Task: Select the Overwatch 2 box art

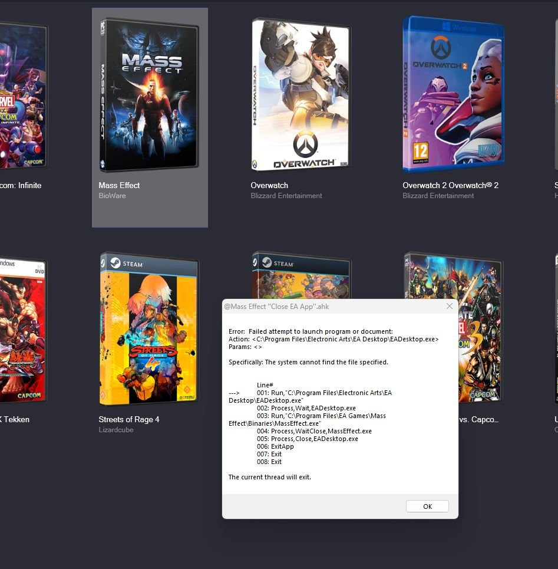Action: 453,94
